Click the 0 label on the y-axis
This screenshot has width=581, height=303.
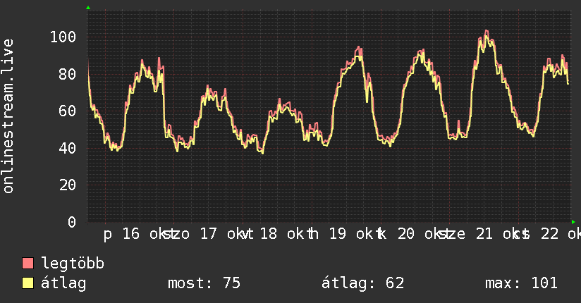point(72,222)
